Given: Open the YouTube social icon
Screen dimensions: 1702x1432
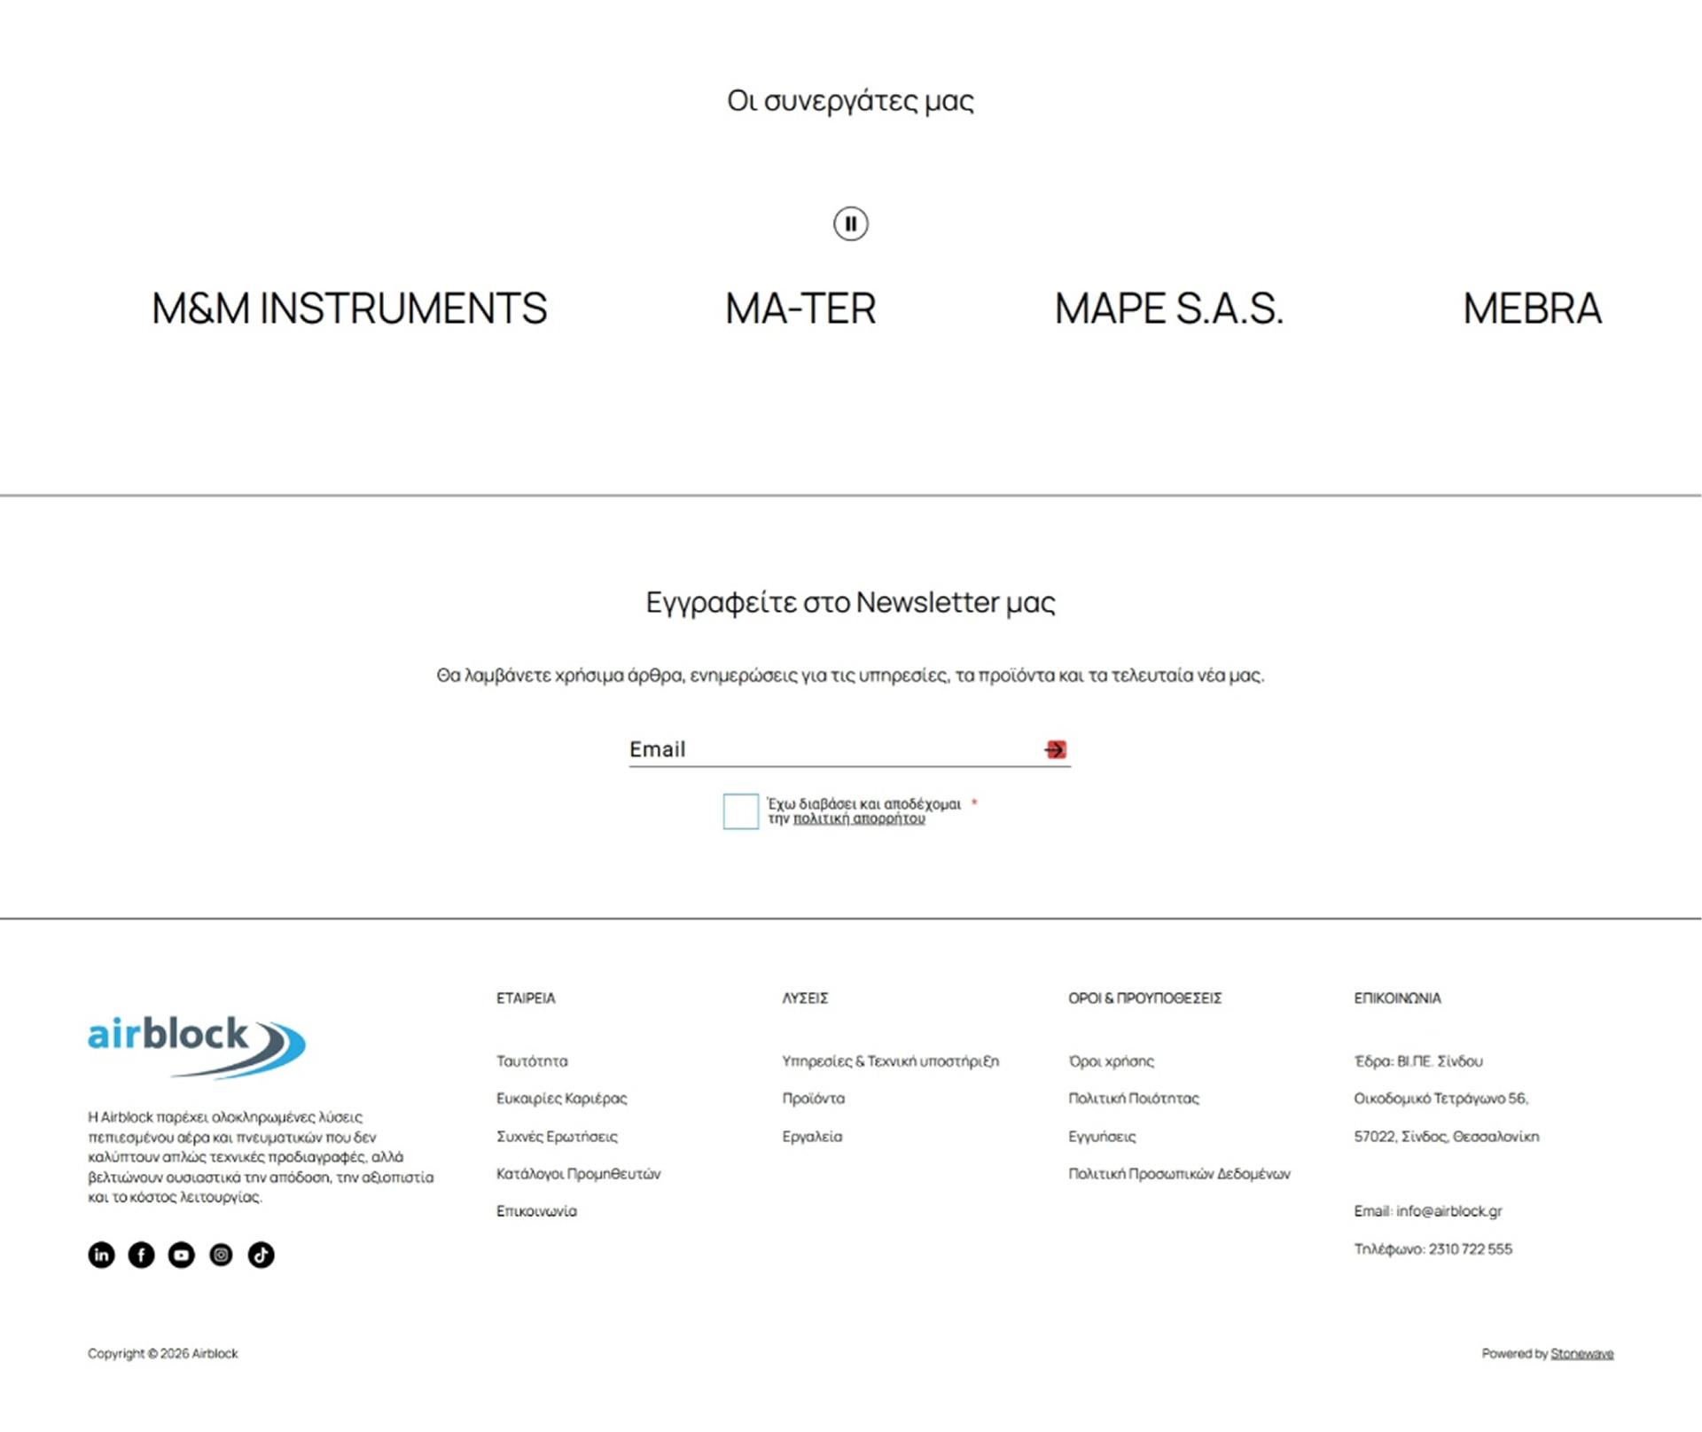Looking at the screenshot, I should pos(181,1255).
